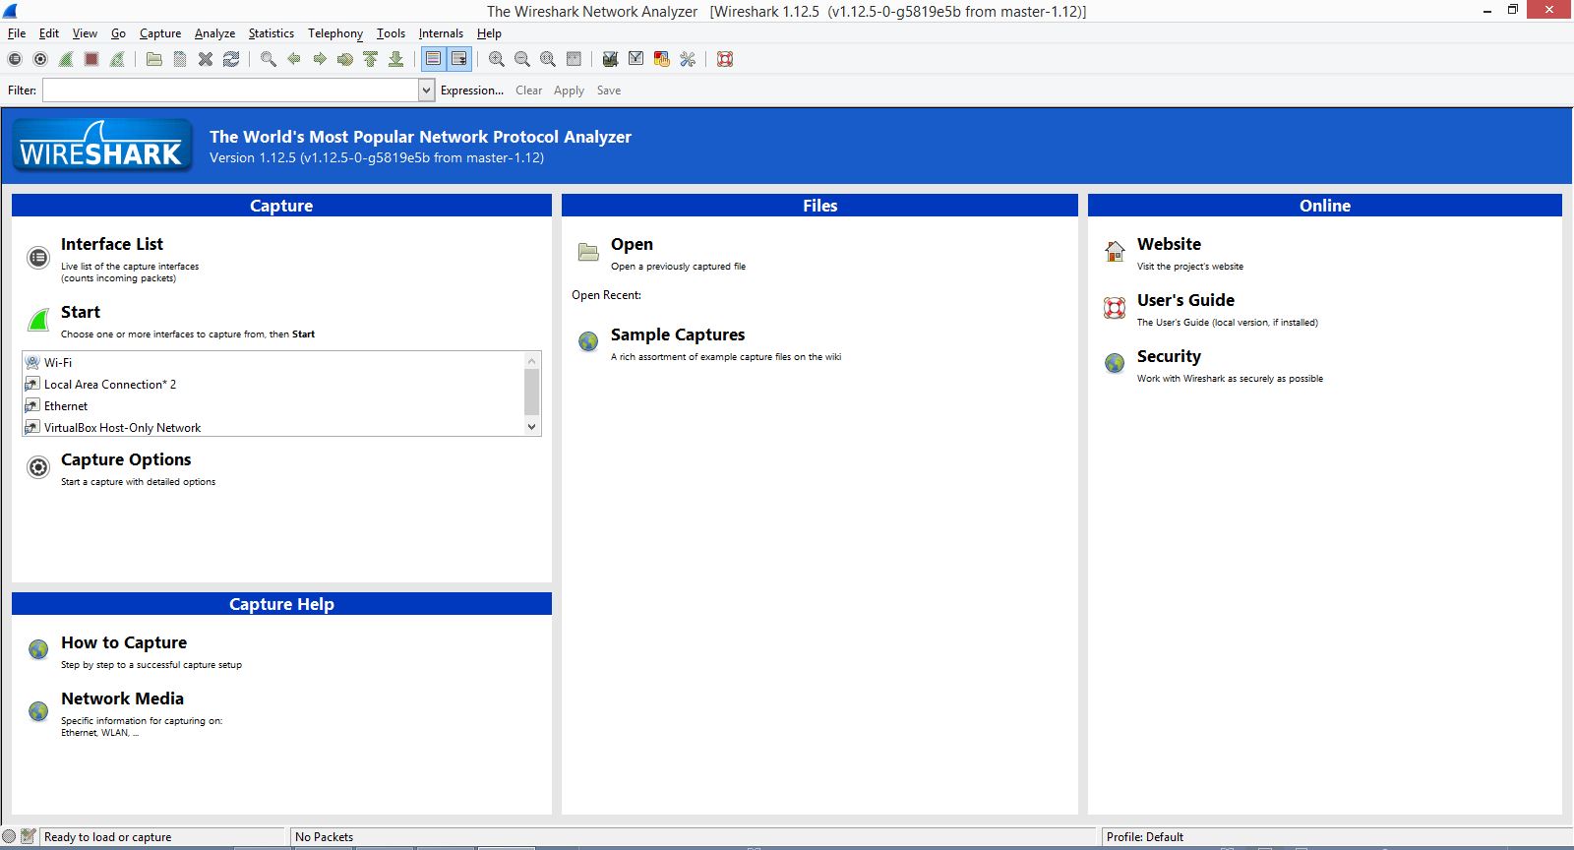Close the capture file X toolbar icon
This screenshot has width=1574, height=850.
tap(206, 59)
